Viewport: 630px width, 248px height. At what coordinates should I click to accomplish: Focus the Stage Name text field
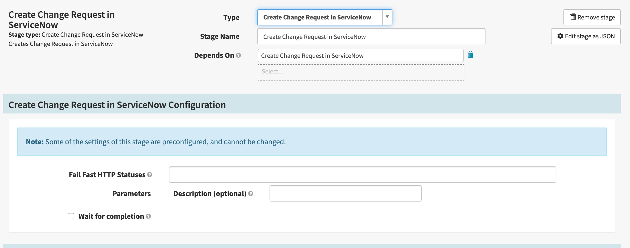click(x=371, y=36)
